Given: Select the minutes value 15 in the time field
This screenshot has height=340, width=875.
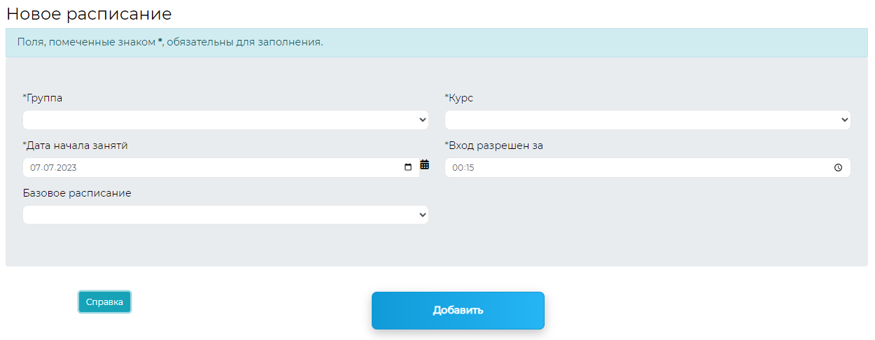Looking at the screenshot, I should (470, 168).
